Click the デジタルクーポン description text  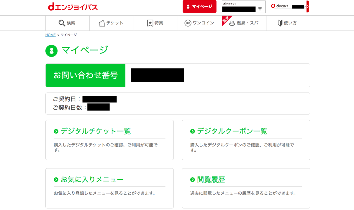coord(242,148)
